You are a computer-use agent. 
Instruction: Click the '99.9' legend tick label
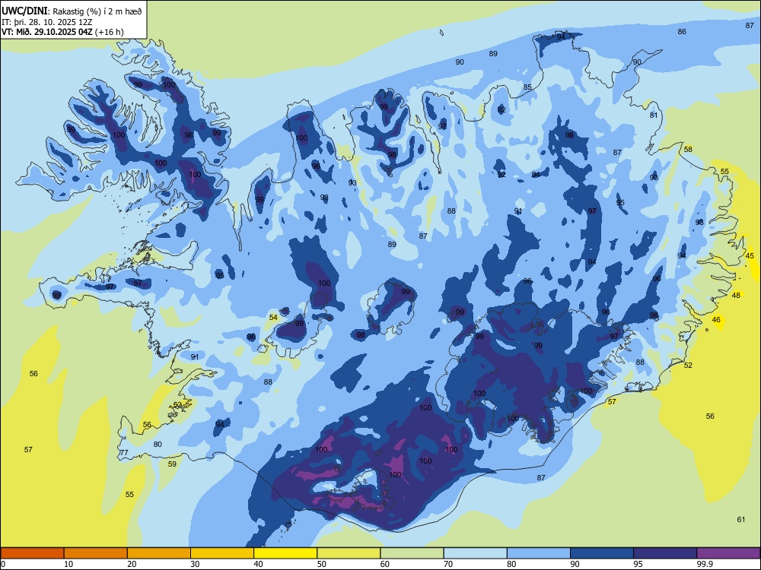[x=704, y=564]
